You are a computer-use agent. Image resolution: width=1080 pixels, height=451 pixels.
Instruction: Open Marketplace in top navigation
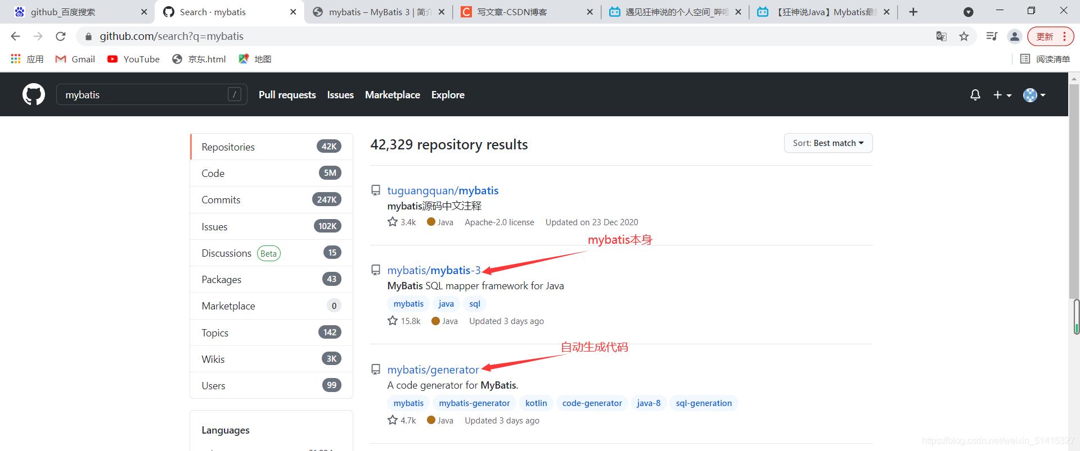pos(393,95)
